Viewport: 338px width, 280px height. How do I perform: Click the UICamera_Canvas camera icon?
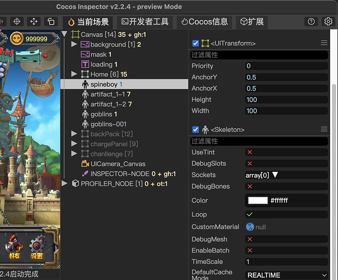click(85, 164)
